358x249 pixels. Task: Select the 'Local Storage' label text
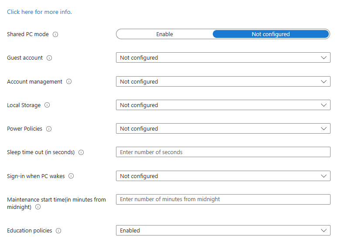[24, 105]
